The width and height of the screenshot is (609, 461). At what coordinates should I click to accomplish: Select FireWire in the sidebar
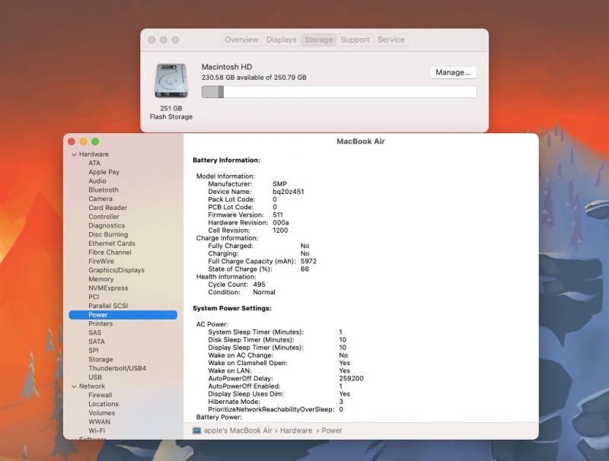101,261
